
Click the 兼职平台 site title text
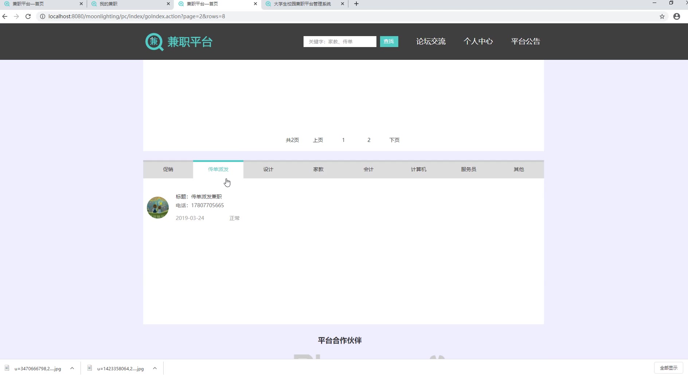pos(190,42)
